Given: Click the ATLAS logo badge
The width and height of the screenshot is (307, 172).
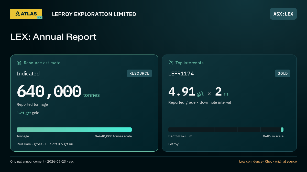Looking at the screenshot, I should (x=26, y=14).
